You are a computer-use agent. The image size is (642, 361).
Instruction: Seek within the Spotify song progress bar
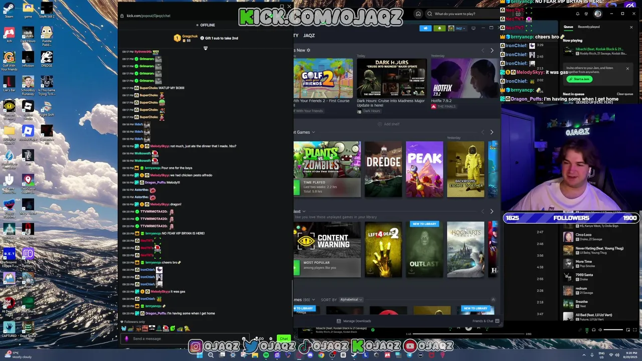[468, 334]
